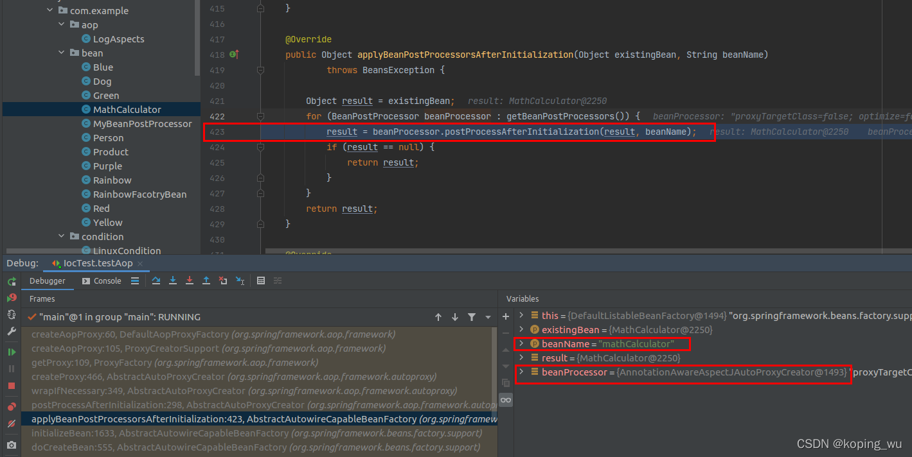Screen dimensions: 912x457
Task: Switch to the Console tab
Action: click(x=102, y=281)
